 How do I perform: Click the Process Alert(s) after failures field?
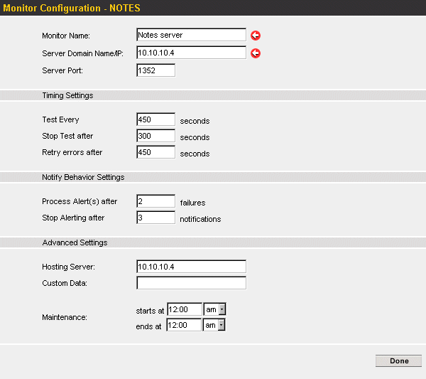(x=156, y=201)
